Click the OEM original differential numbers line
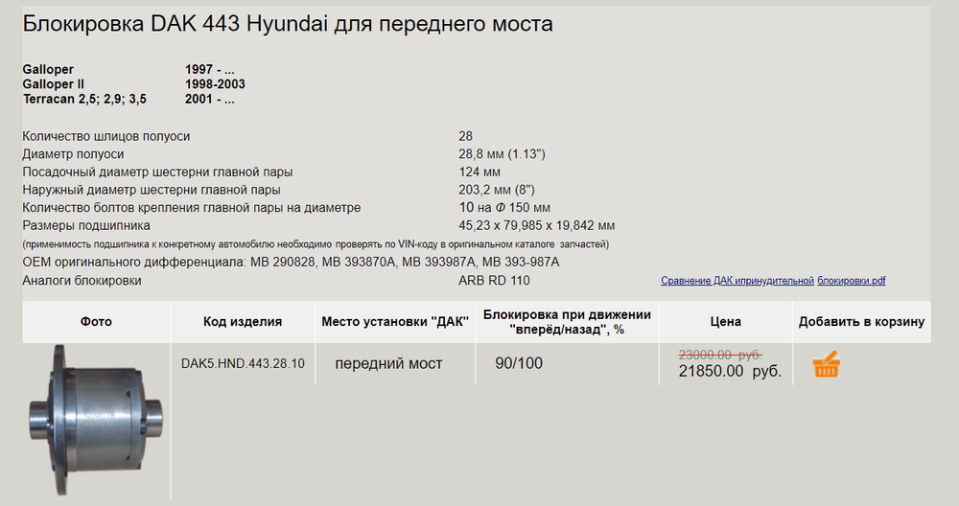This screenshot has width=959, height=506. click(x=291, y=263)
